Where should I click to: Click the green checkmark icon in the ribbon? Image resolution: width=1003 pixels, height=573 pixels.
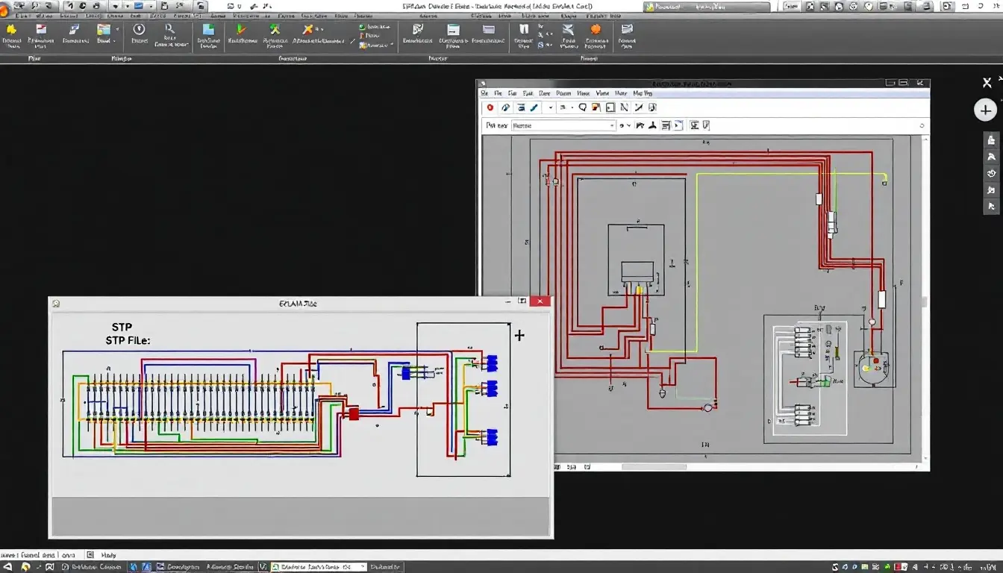tap(241, 30)
